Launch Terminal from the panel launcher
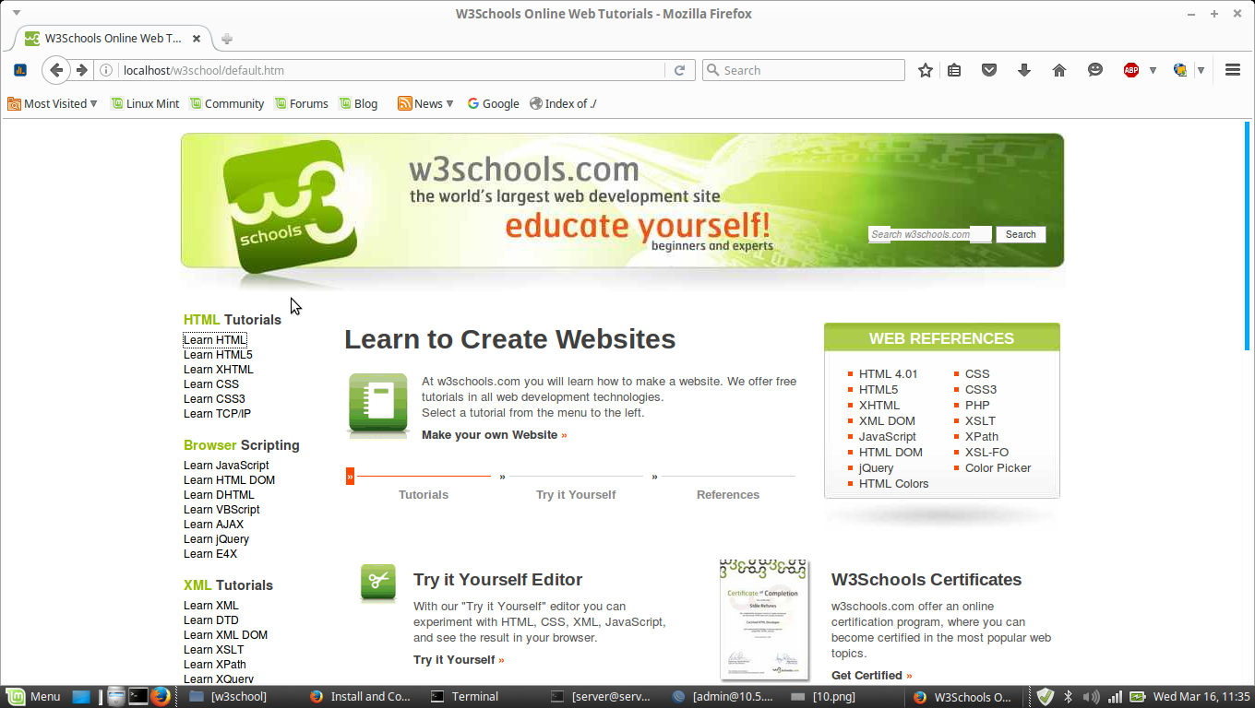Screen dimensions: 1255x708 point(137,696)
